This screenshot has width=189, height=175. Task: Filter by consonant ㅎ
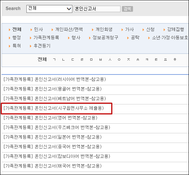(x=175, y=60)
